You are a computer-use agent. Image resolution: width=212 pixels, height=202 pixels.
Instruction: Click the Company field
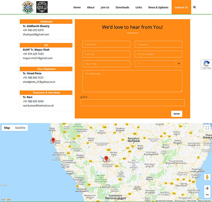[x=158, y=44]
